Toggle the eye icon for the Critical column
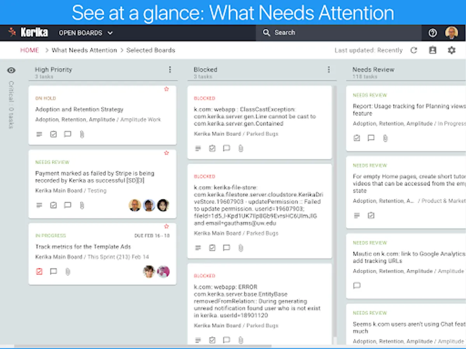 point(11,70)
